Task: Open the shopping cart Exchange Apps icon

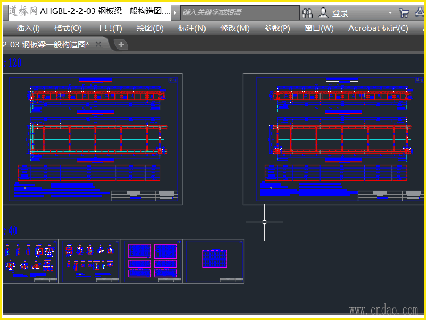Action: tap(404, 13)
